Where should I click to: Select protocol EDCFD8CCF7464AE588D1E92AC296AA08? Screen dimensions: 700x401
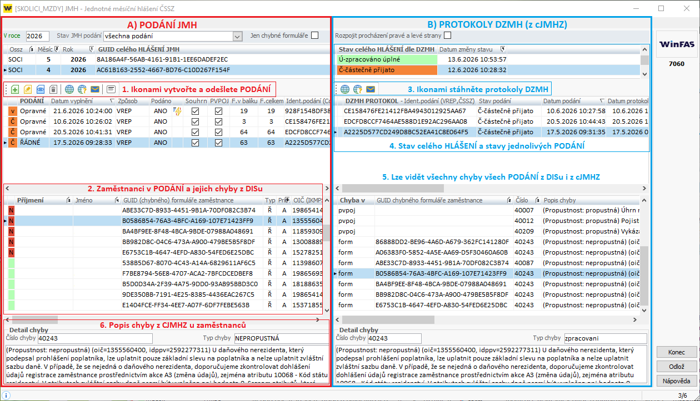point(492,121)
